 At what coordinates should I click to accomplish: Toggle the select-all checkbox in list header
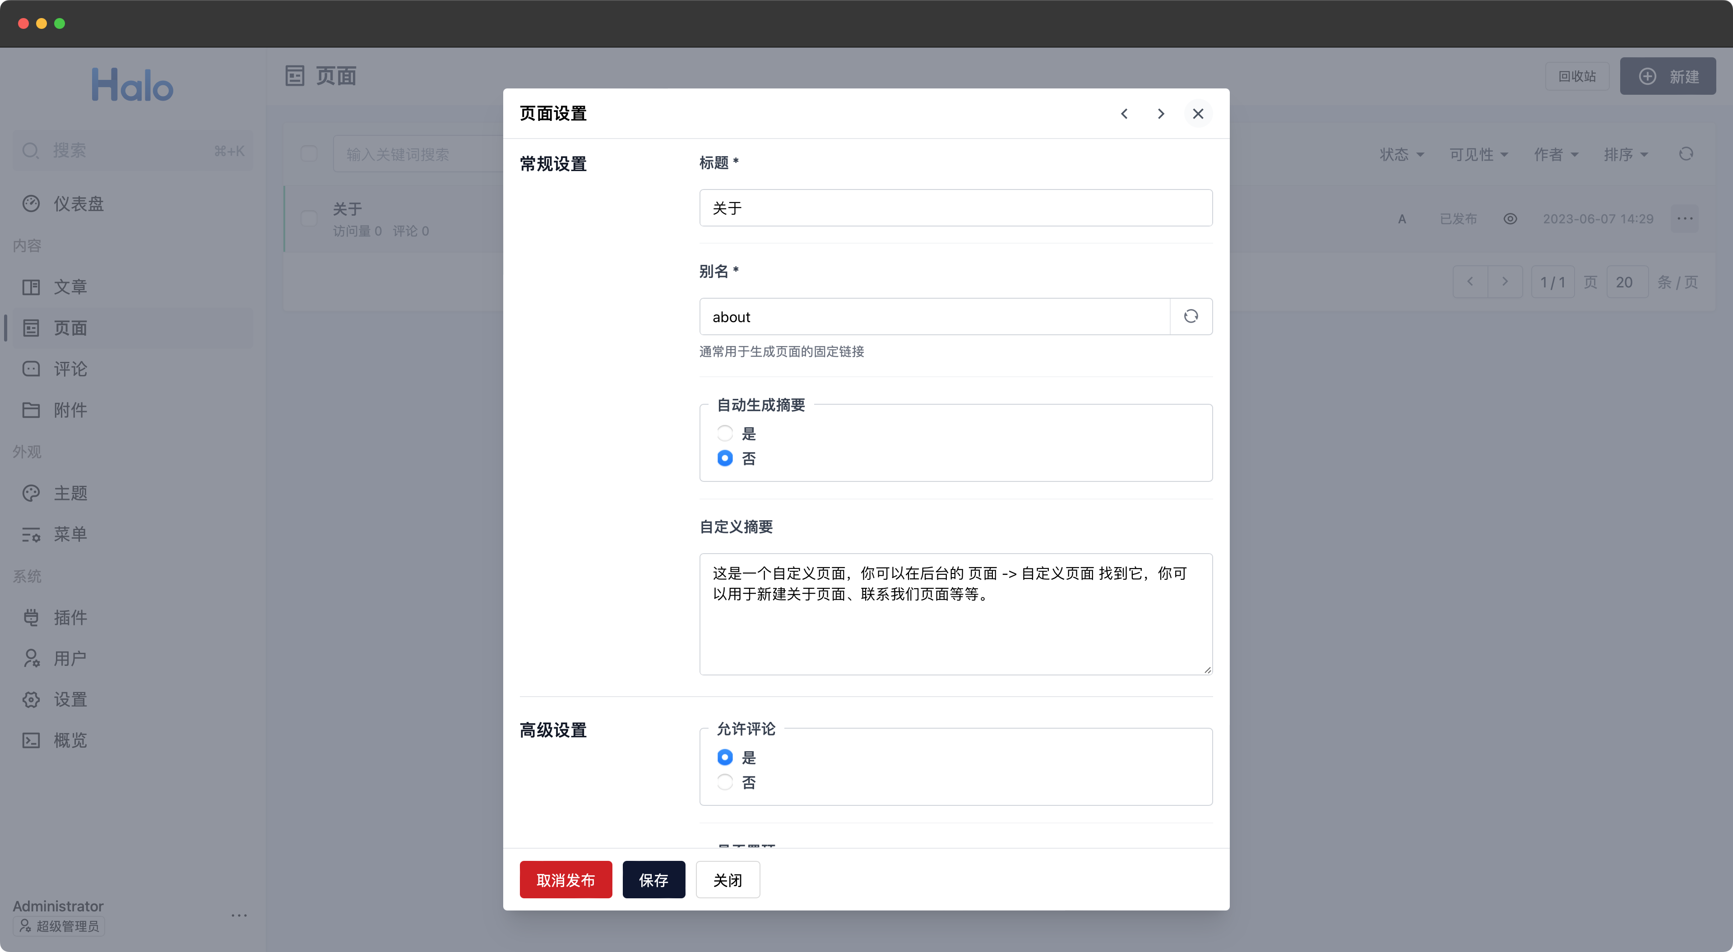point(309,154)
